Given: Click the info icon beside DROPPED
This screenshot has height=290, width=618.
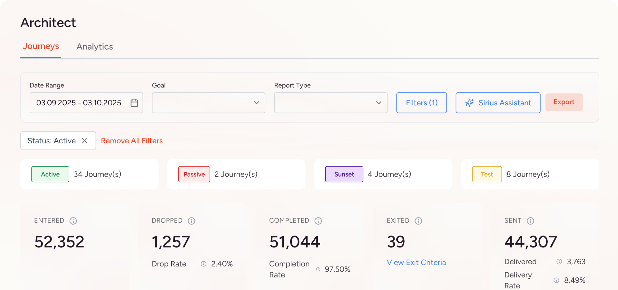Looking at the screenshot, I should pyautogui.click(x=191, y=221).
